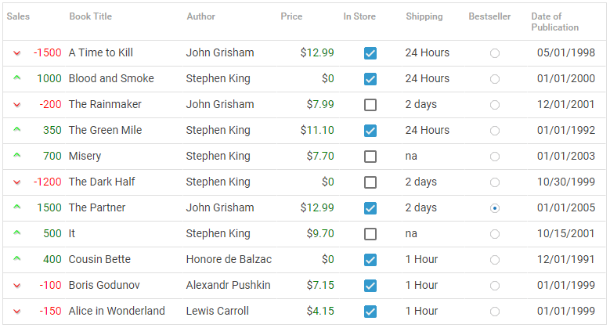This screenshot has width=610, height=328.
Task: Click the selected Bestseller radio for The Partner
Action: [495, 208]
